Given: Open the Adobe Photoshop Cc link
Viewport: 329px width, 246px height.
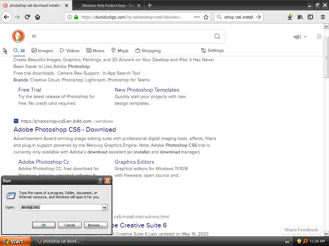Looking at the screenshot, I should (x=44, y=162).
